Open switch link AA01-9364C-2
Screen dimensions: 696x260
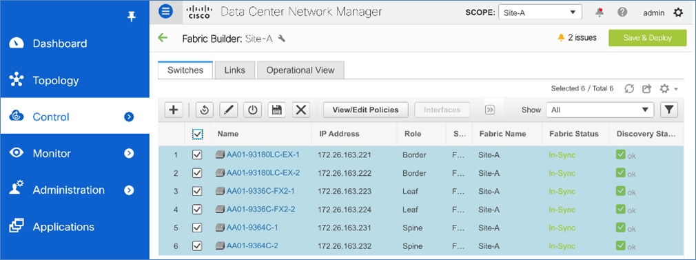pos(252,246)
